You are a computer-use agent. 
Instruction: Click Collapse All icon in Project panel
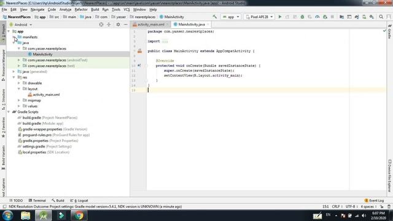pos(109,25)
